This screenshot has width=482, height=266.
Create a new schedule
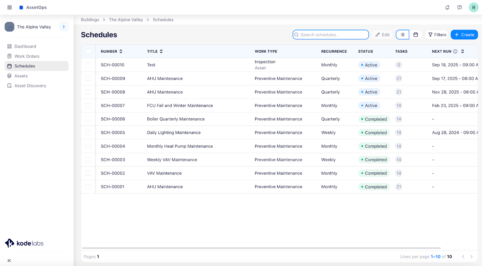(x=464, y=35)
